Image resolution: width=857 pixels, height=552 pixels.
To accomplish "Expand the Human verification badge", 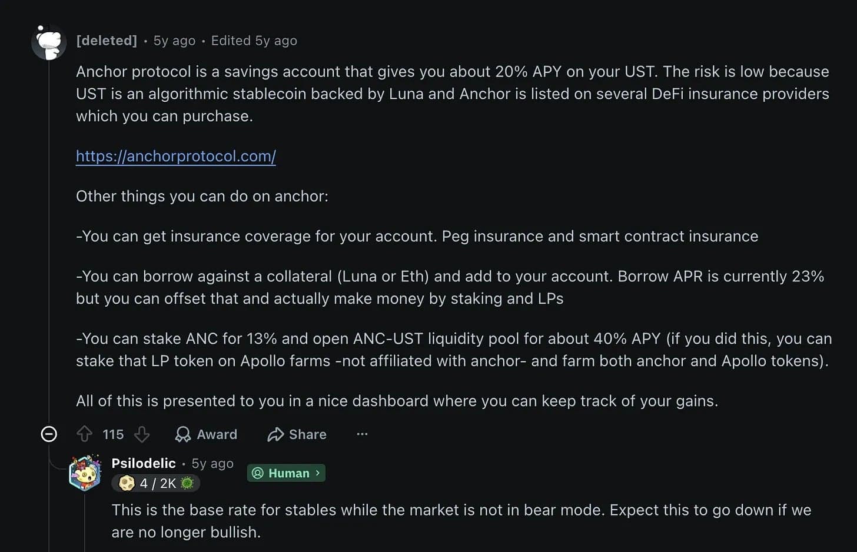I will 286,473.
